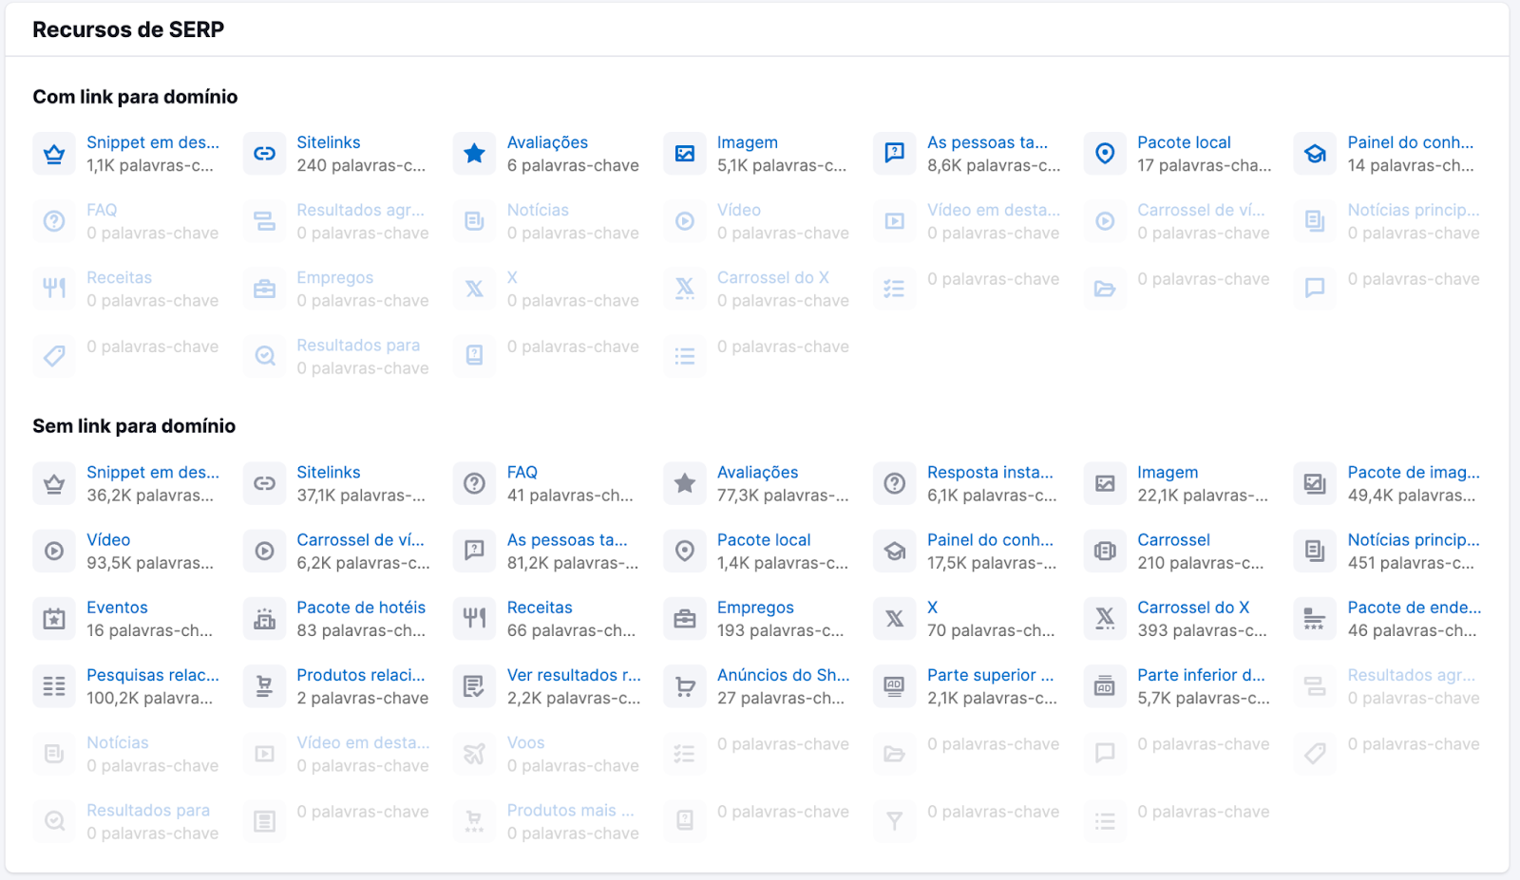Open Pacote de hotéis link
Viewport: 1520px width, 880px height.
pyautogui.click(x=361, y=608)
